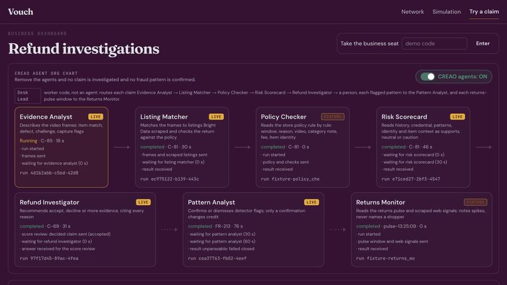Click 'policy and checks sent' log line
Image resolution: width=507 pixels, height=285 pixels.
[x=285, y=162]
